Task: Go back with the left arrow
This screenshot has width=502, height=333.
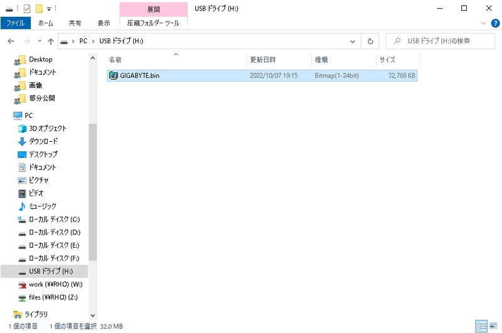Action: click(11, 41)
